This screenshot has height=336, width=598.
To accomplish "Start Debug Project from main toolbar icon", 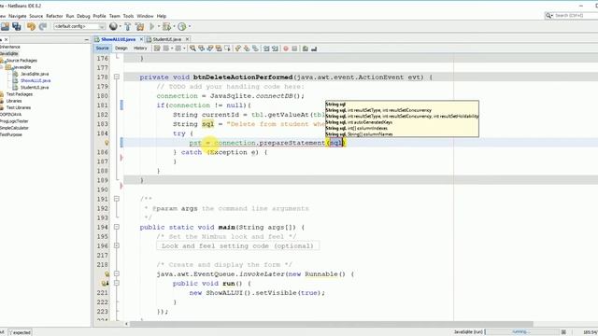I will (x=166, y=26).
